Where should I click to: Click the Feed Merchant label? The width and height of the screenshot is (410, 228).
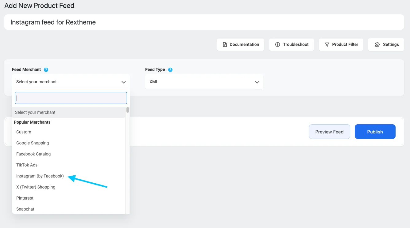pos(26,69)
